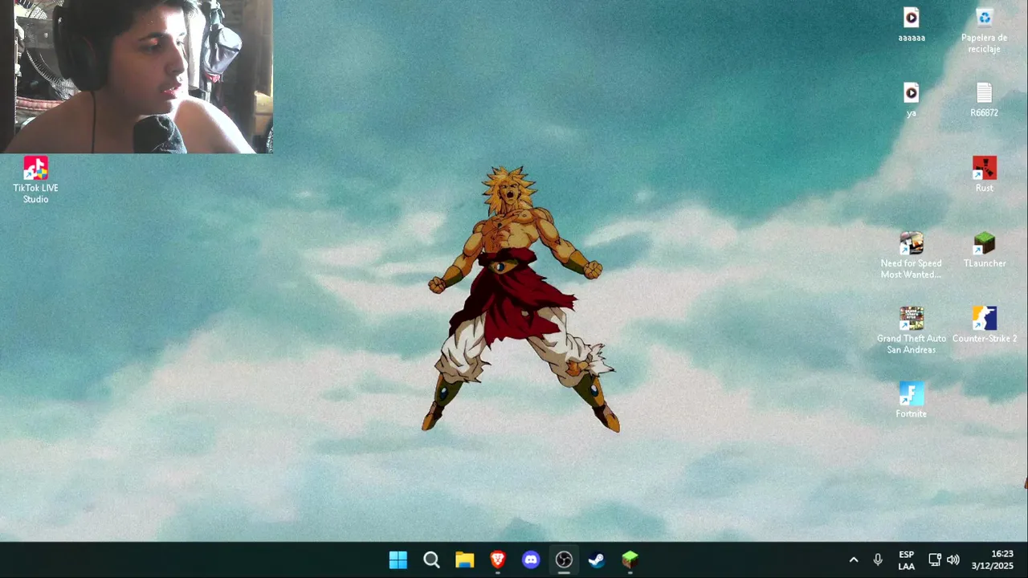Open Steam from the taskbar
The height and width of the screenshot is (578, 1028).
click(597, 560)
